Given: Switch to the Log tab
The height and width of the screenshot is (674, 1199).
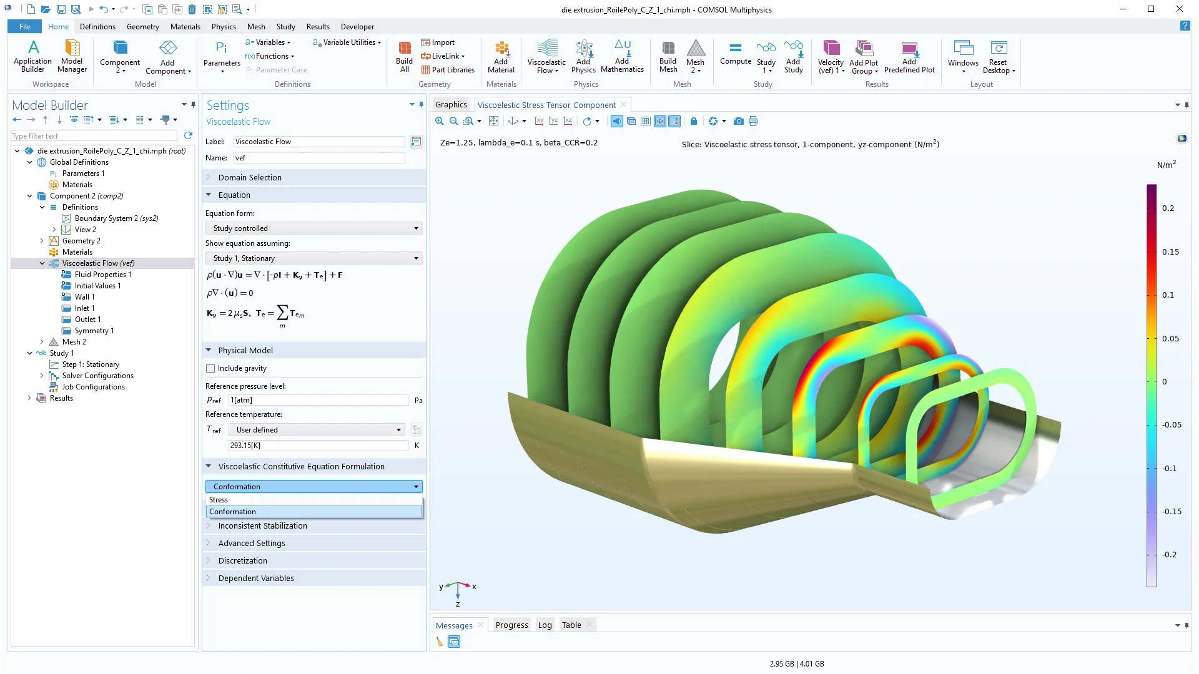Looking at the screenshot, I should tap(545, 625).
